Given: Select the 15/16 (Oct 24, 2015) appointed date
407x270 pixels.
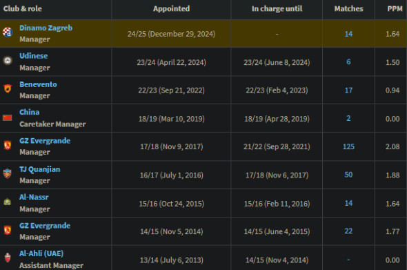Looking at the screenshot, I should coord(171,204).
